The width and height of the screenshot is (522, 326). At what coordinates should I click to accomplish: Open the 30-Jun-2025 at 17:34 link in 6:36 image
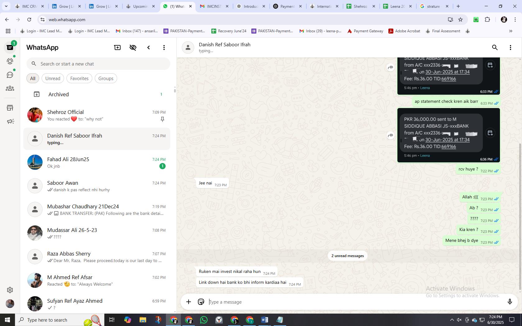447,140
